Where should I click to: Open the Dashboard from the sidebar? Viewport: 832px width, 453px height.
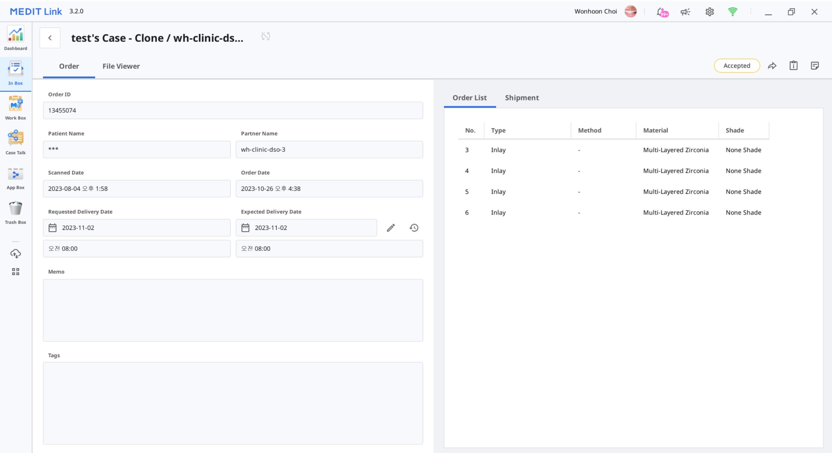click(16, 39)
